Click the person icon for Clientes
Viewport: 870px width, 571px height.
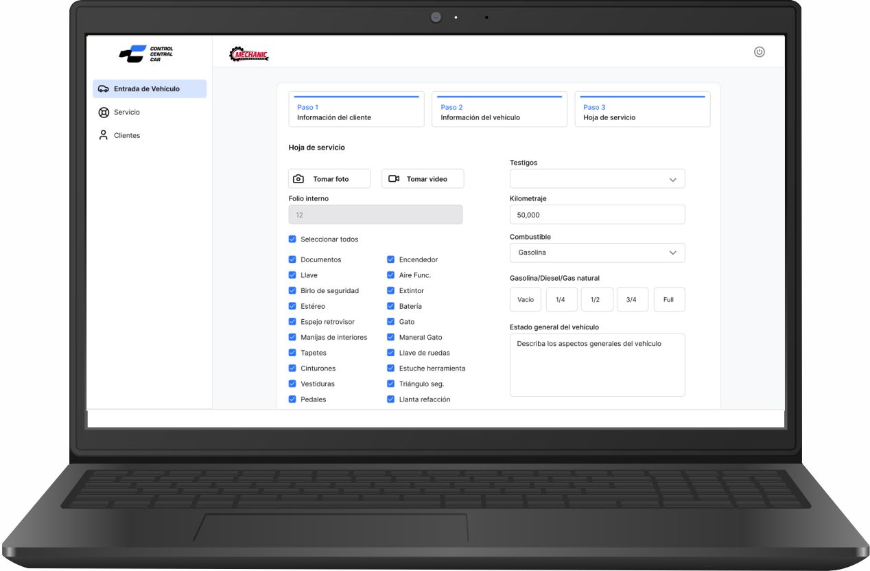click(x=104, y=135)
